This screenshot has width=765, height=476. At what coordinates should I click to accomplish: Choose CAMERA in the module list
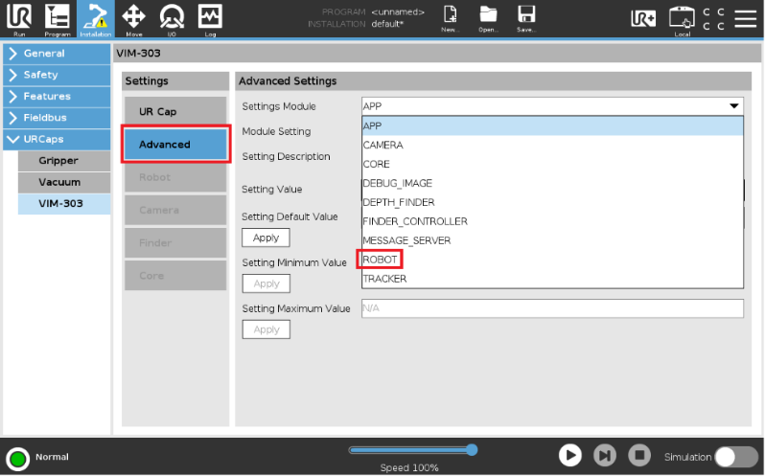click(x=552, y=146)
